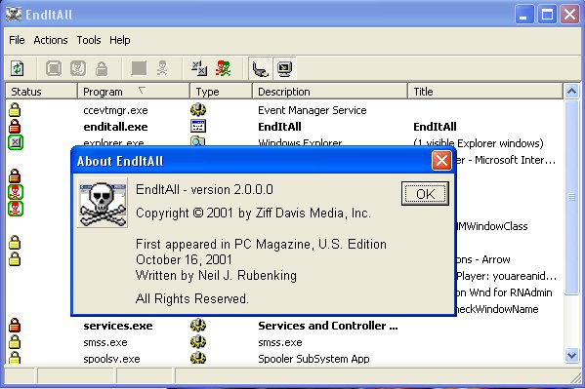Click the scrollbar up arrow
This screenshot has width=585, height=389.
pyautogui.click(x=572, y=92)
